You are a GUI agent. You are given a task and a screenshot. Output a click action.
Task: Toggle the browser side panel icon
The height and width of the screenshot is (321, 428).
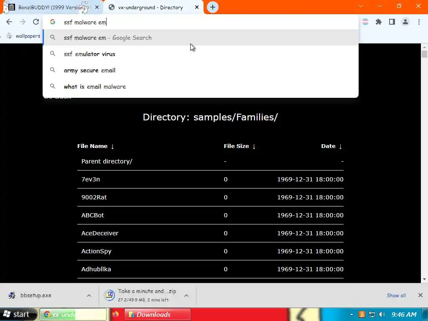click(392, 22)
